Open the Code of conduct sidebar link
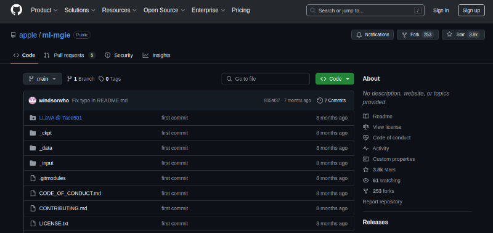Viewport: 493px width, 233px height. pyautogui.click(x=392, y=137)
